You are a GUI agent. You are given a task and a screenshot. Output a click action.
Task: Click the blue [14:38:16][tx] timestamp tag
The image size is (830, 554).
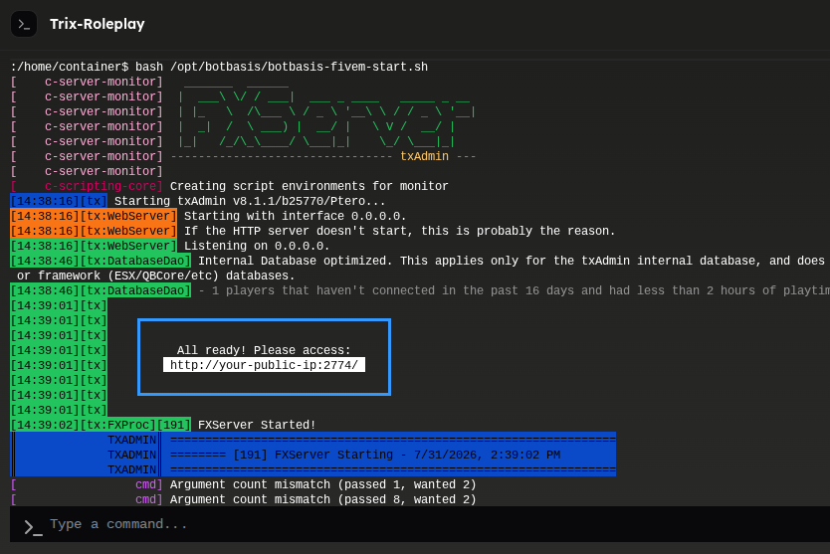coord(59,201)
